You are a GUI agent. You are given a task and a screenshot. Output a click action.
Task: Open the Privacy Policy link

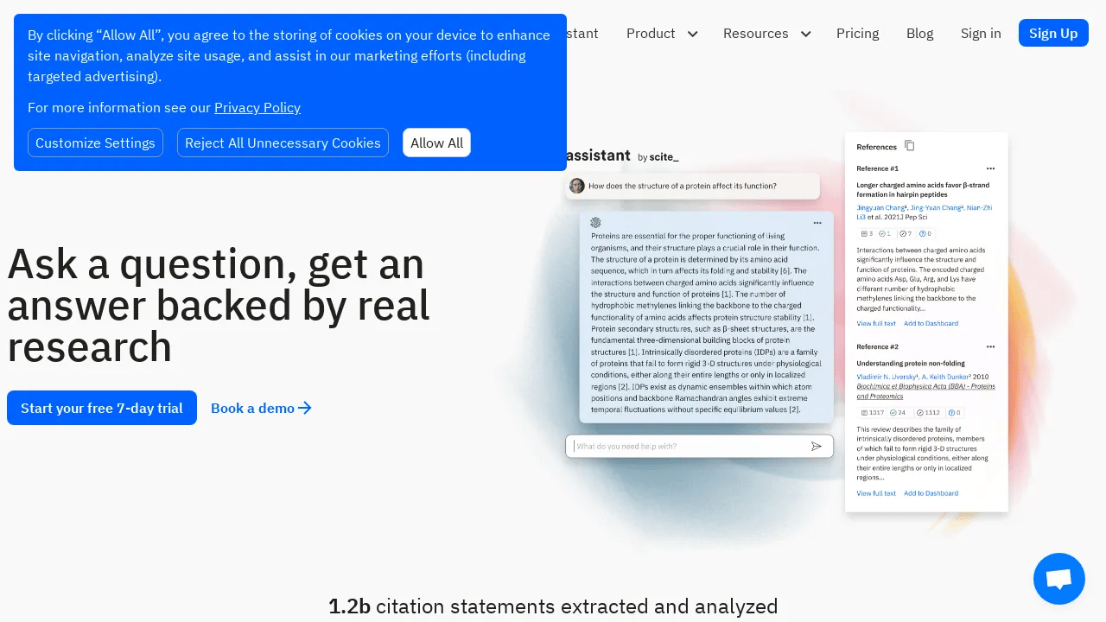pyautogui.click(x=257, y=108)
